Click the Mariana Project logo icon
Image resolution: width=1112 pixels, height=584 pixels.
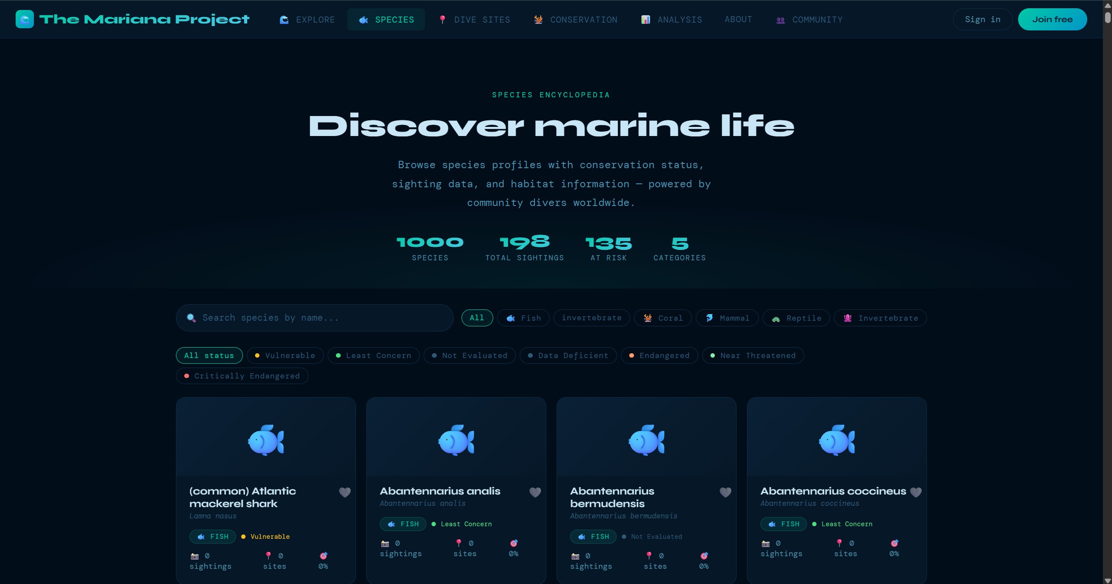(x=25, y=19)
